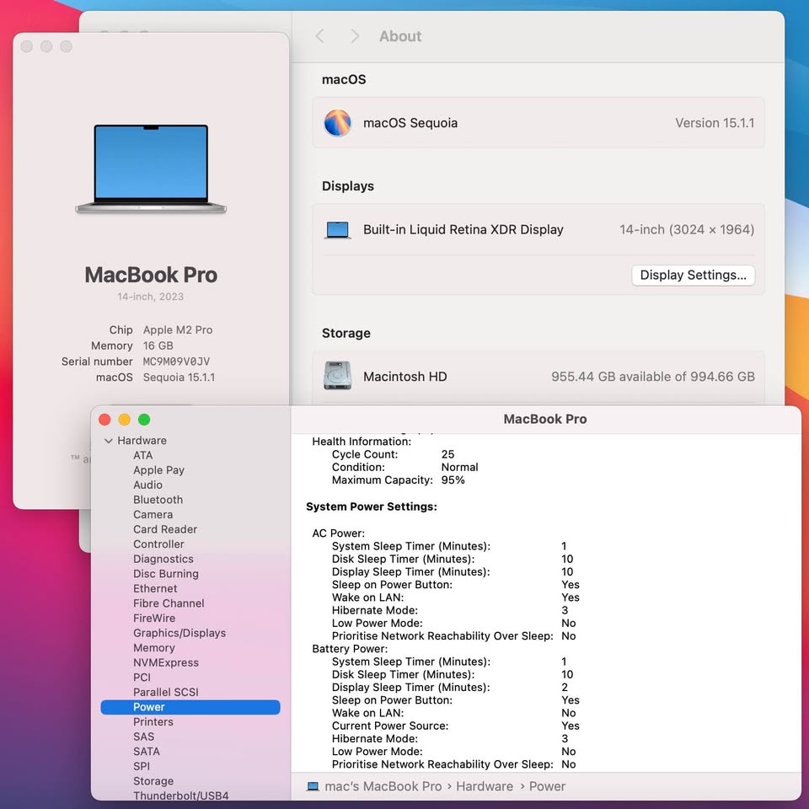Click the Cycle Count value 25
Screen dimensions: 809x809
(x=447, y=454)
